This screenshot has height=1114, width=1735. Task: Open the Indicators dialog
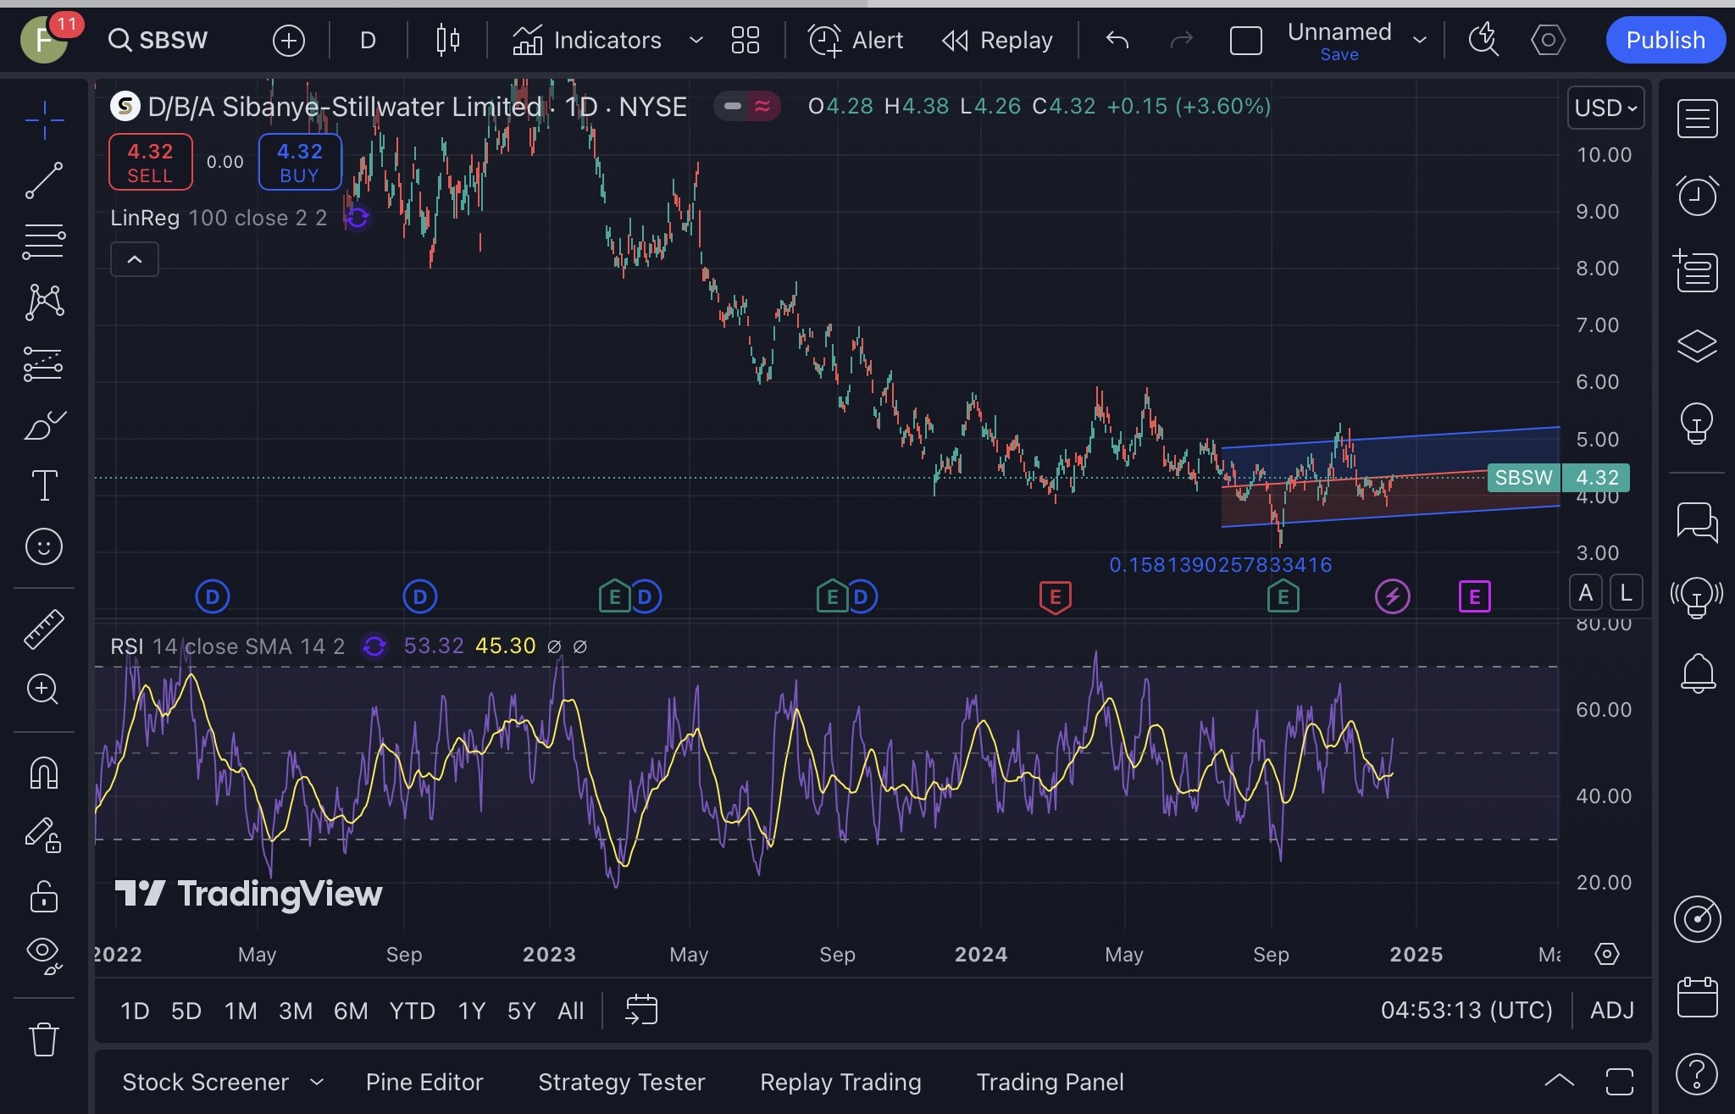point(587,40)
